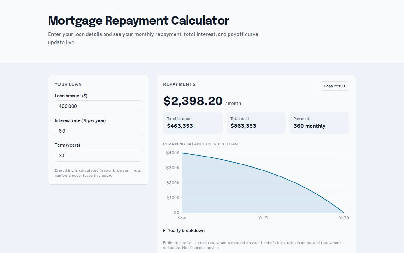Click the Interest rate (% per year) label

point(80,120)
